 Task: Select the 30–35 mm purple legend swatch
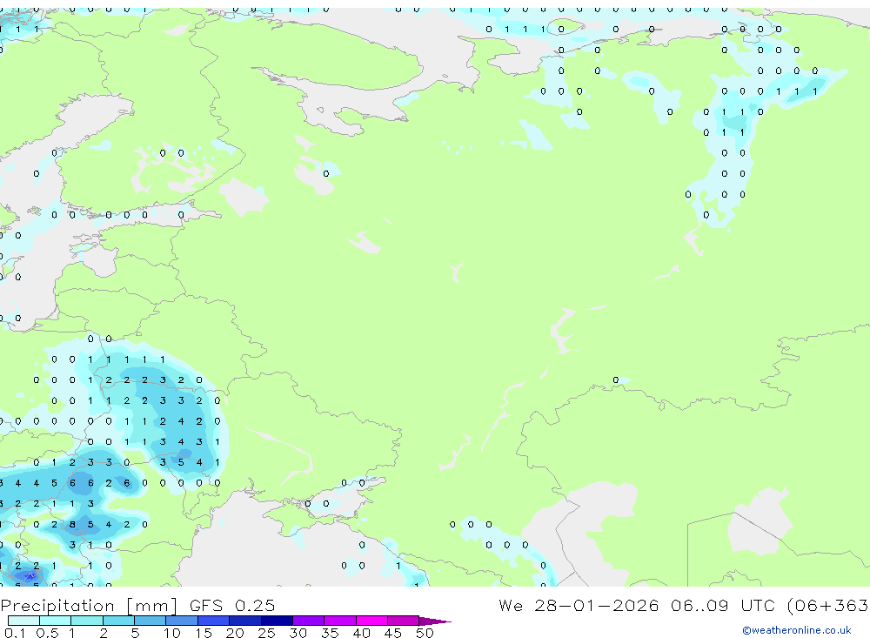click(x=309, y=621)
